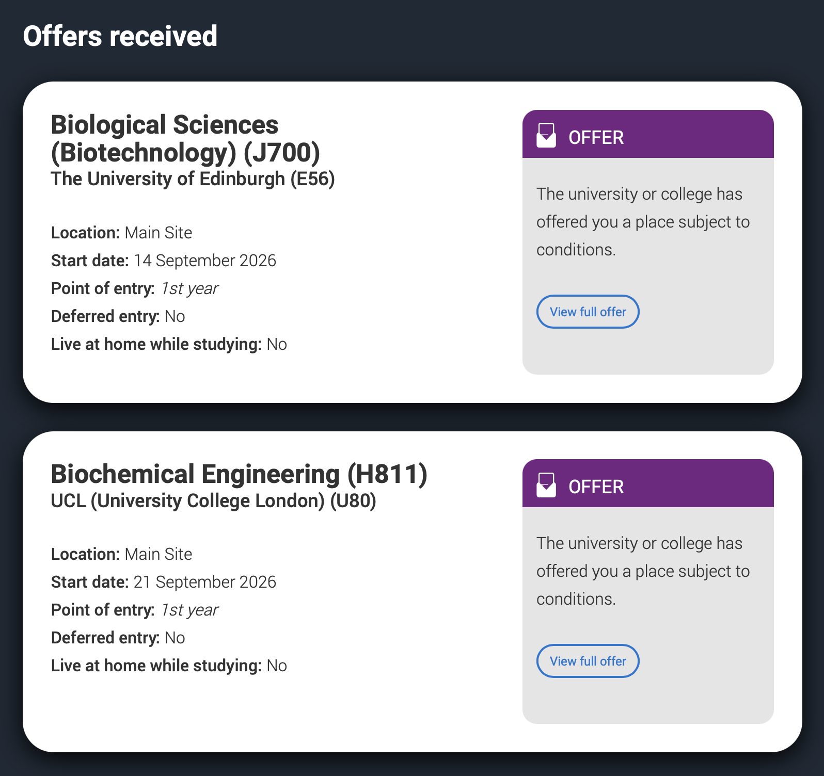View full offer for Biological Sciences
The image size is (824, 776).
click(x=588, y=312)
